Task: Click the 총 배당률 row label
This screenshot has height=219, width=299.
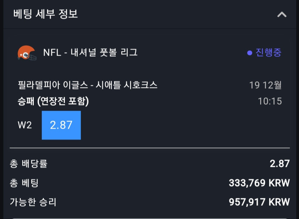Action: (x=28, y=164)
